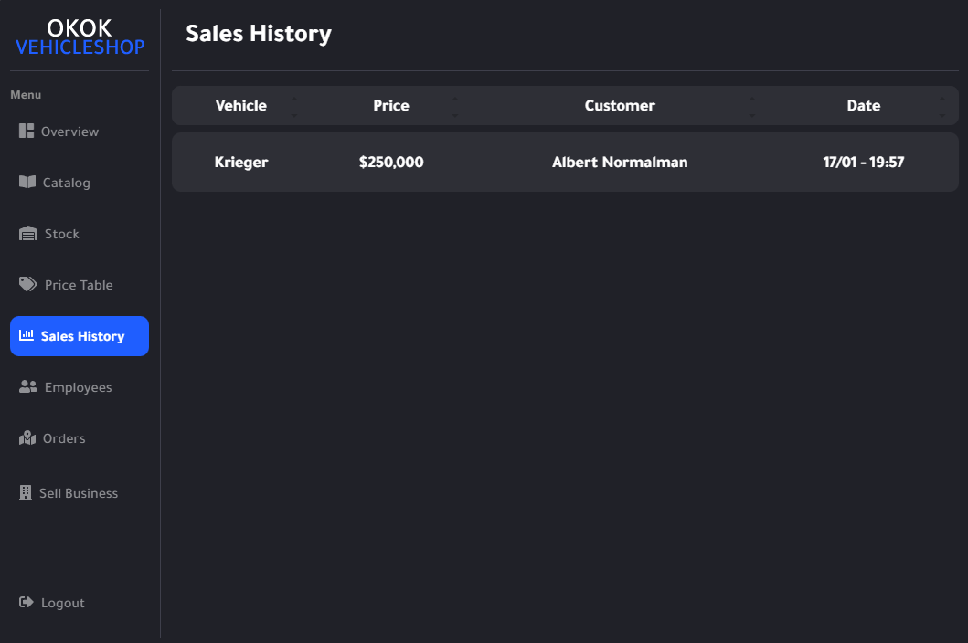
Task: Open the Orders menu label
Action: point(64,438)
